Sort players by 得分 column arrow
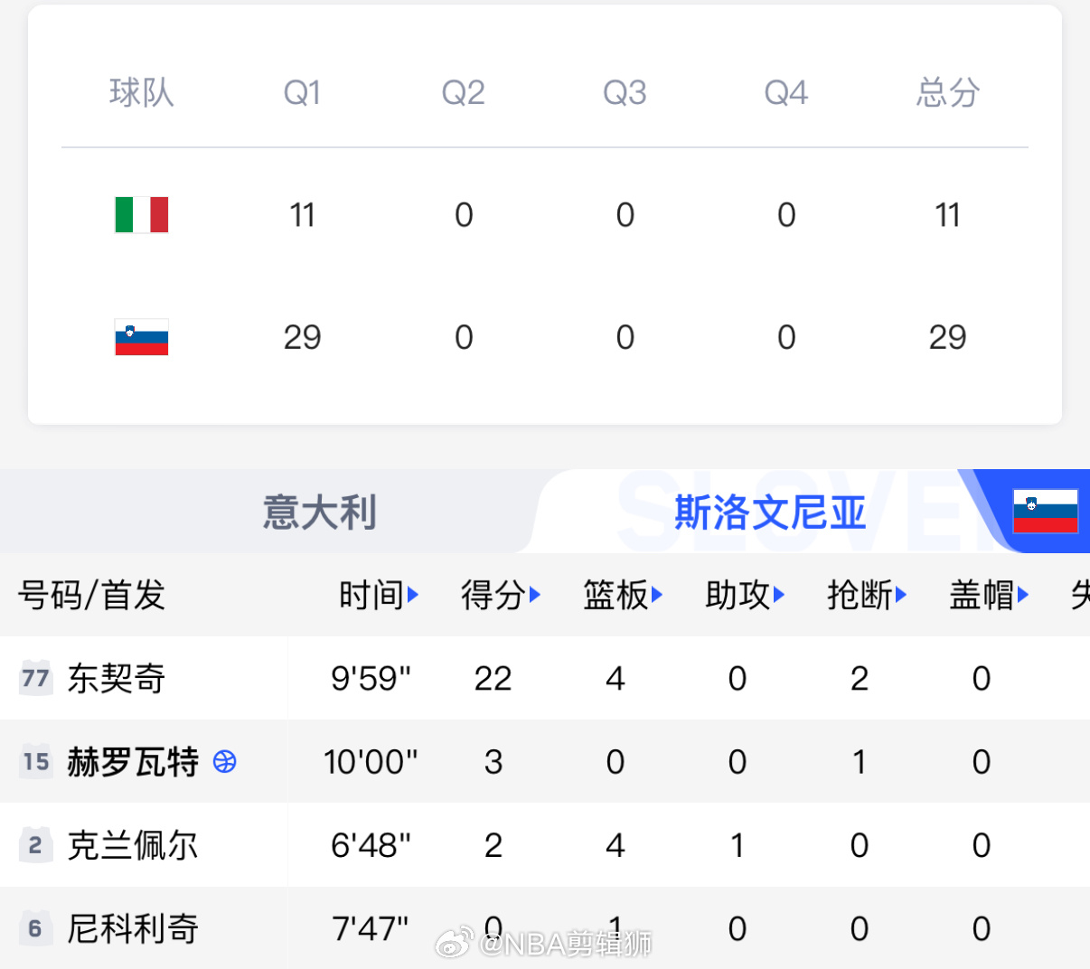 click(x=535, y=595)
